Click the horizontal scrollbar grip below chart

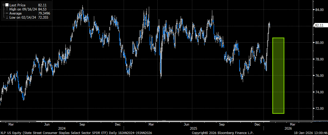pos(164,120)
